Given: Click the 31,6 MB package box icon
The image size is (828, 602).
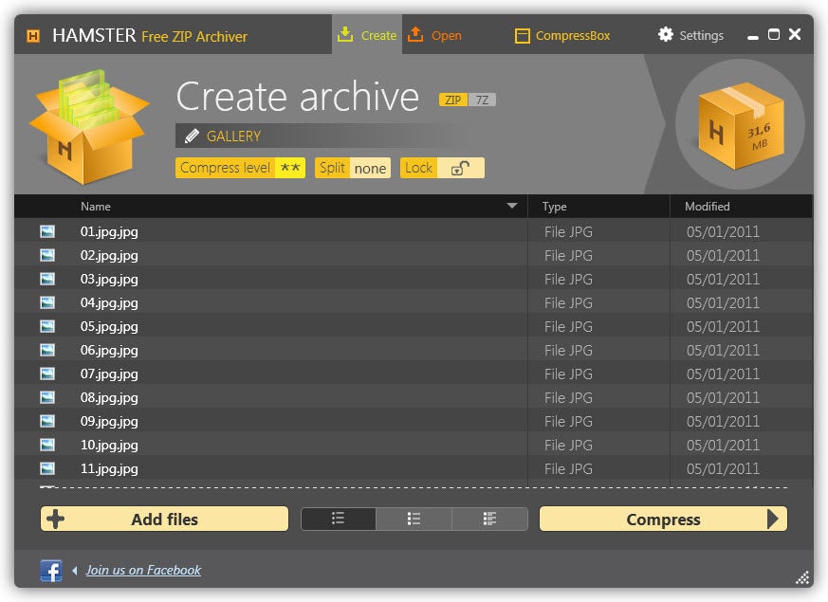Looking at the screenshot, I should (x=741, y=125).
